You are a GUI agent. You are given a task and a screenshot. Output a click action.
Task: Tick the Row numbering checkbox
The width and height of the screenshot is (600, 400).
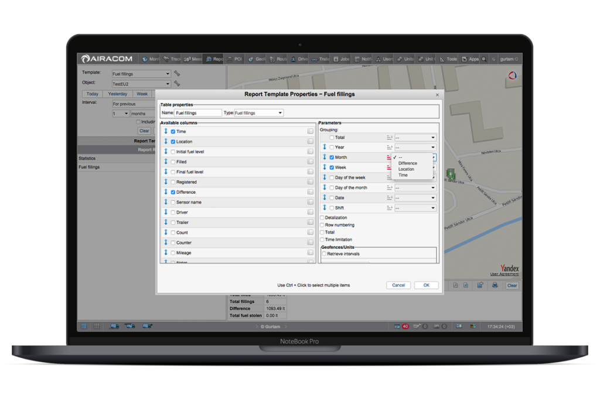point(322,225)
